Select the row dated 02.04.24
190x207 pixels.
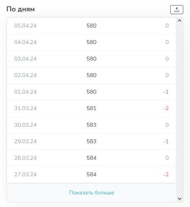pos(91,75)
